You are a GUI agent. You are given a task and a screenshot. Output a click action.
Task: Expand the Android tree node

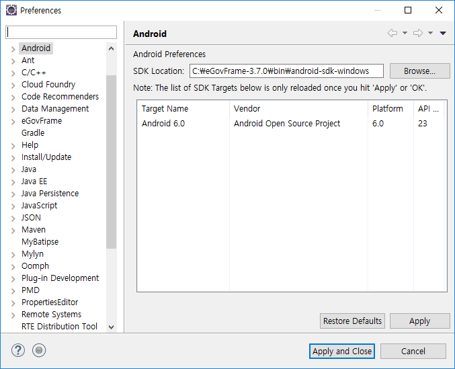13,49
